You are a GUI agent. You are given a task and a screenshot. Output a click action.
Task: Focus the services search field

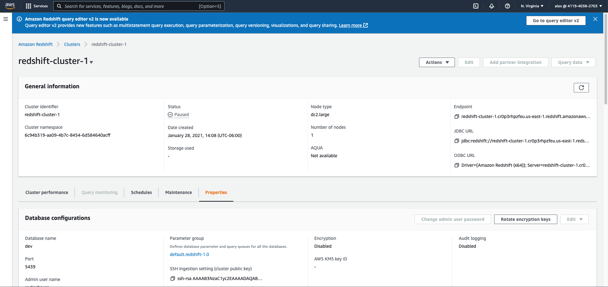[139, 6]
